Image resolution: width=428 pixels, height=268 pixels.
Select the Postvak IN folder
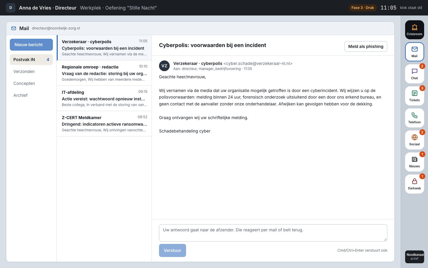coord(31,60)
